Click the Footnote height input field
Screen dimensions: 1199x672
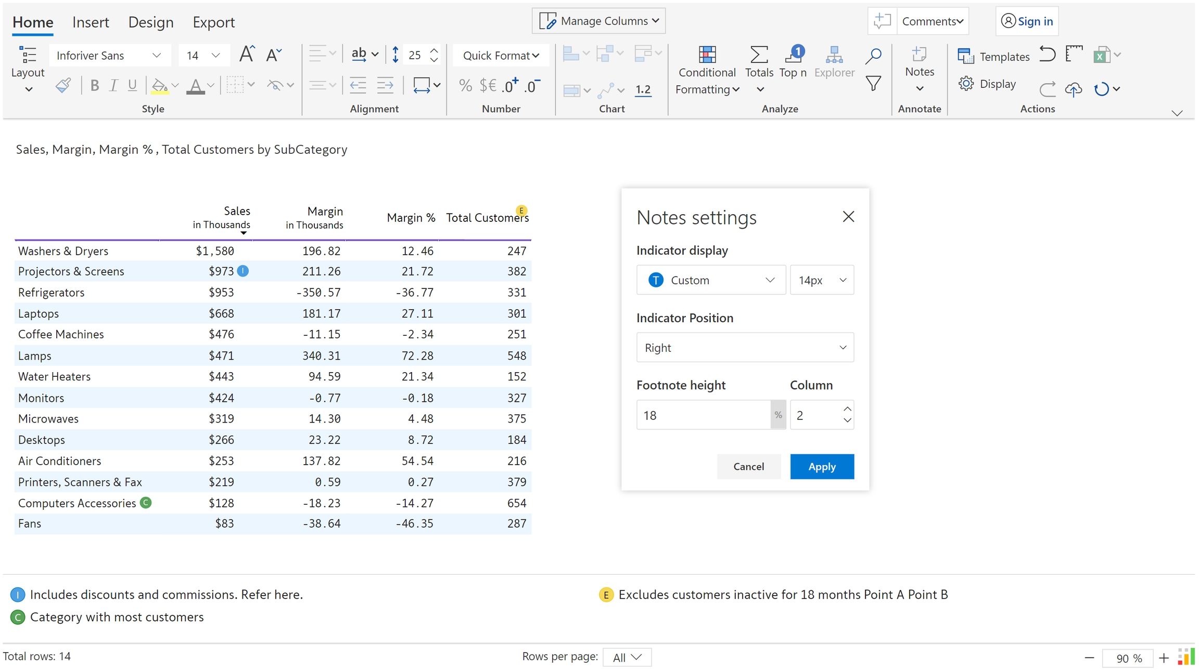tap(703, 415)
